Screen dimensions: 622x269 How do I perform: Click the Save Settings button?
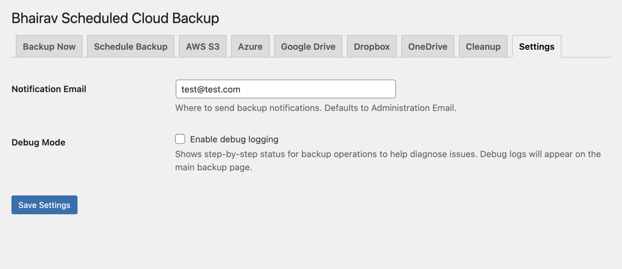[x=45, y=205]
